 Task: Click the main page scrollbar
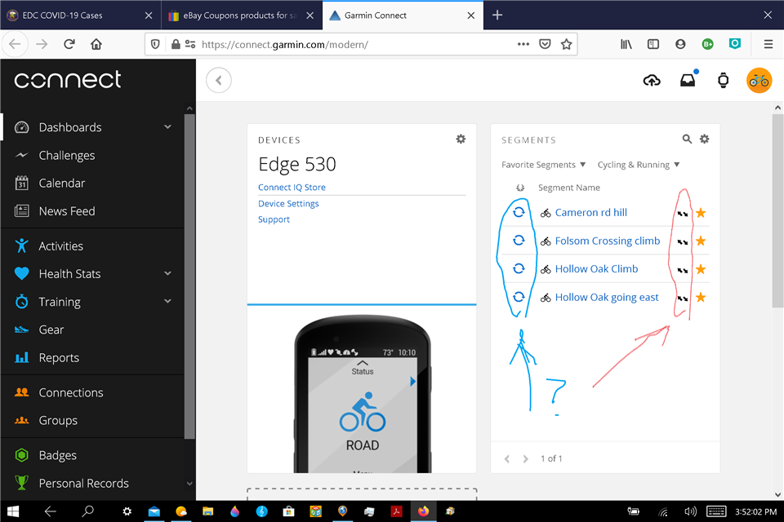pos(777,210)
